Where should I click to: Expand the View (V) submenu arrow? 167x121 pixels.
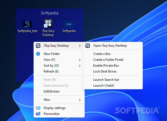pos(80,60)
